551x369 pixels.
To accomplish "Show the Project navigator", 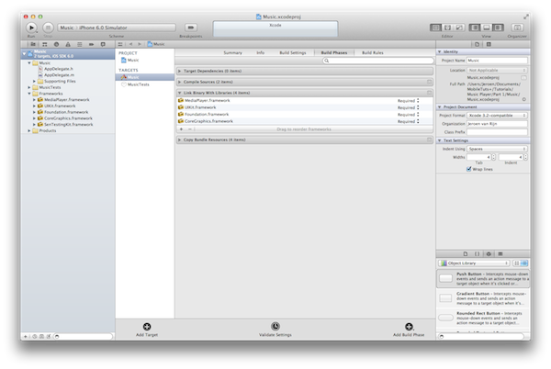I will click(x=33, y=44).
